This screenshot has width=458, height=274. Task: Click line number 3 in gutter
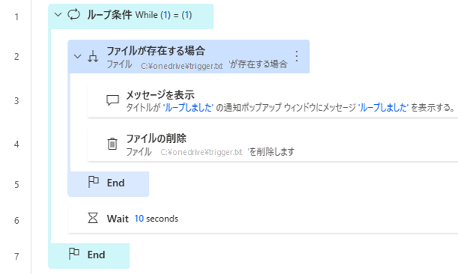pos(16,101)
